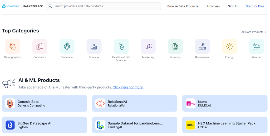Open the Weather cloud icon
The width and height of the screenshot is (270, 136).
click(256, 46)
